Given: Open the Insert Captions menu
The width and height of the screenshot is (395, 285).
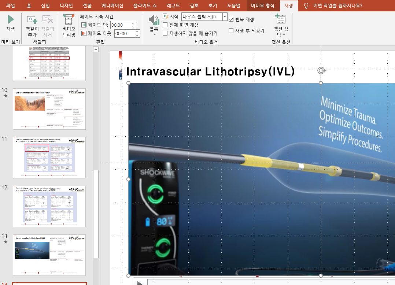Looking at the screenshot, I should [x=281, y=26].
